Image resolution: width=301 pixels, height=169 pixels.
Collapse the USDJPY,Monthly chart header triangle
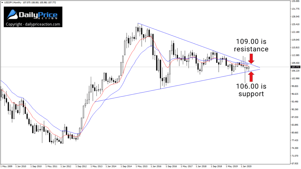tap(2, 2)
